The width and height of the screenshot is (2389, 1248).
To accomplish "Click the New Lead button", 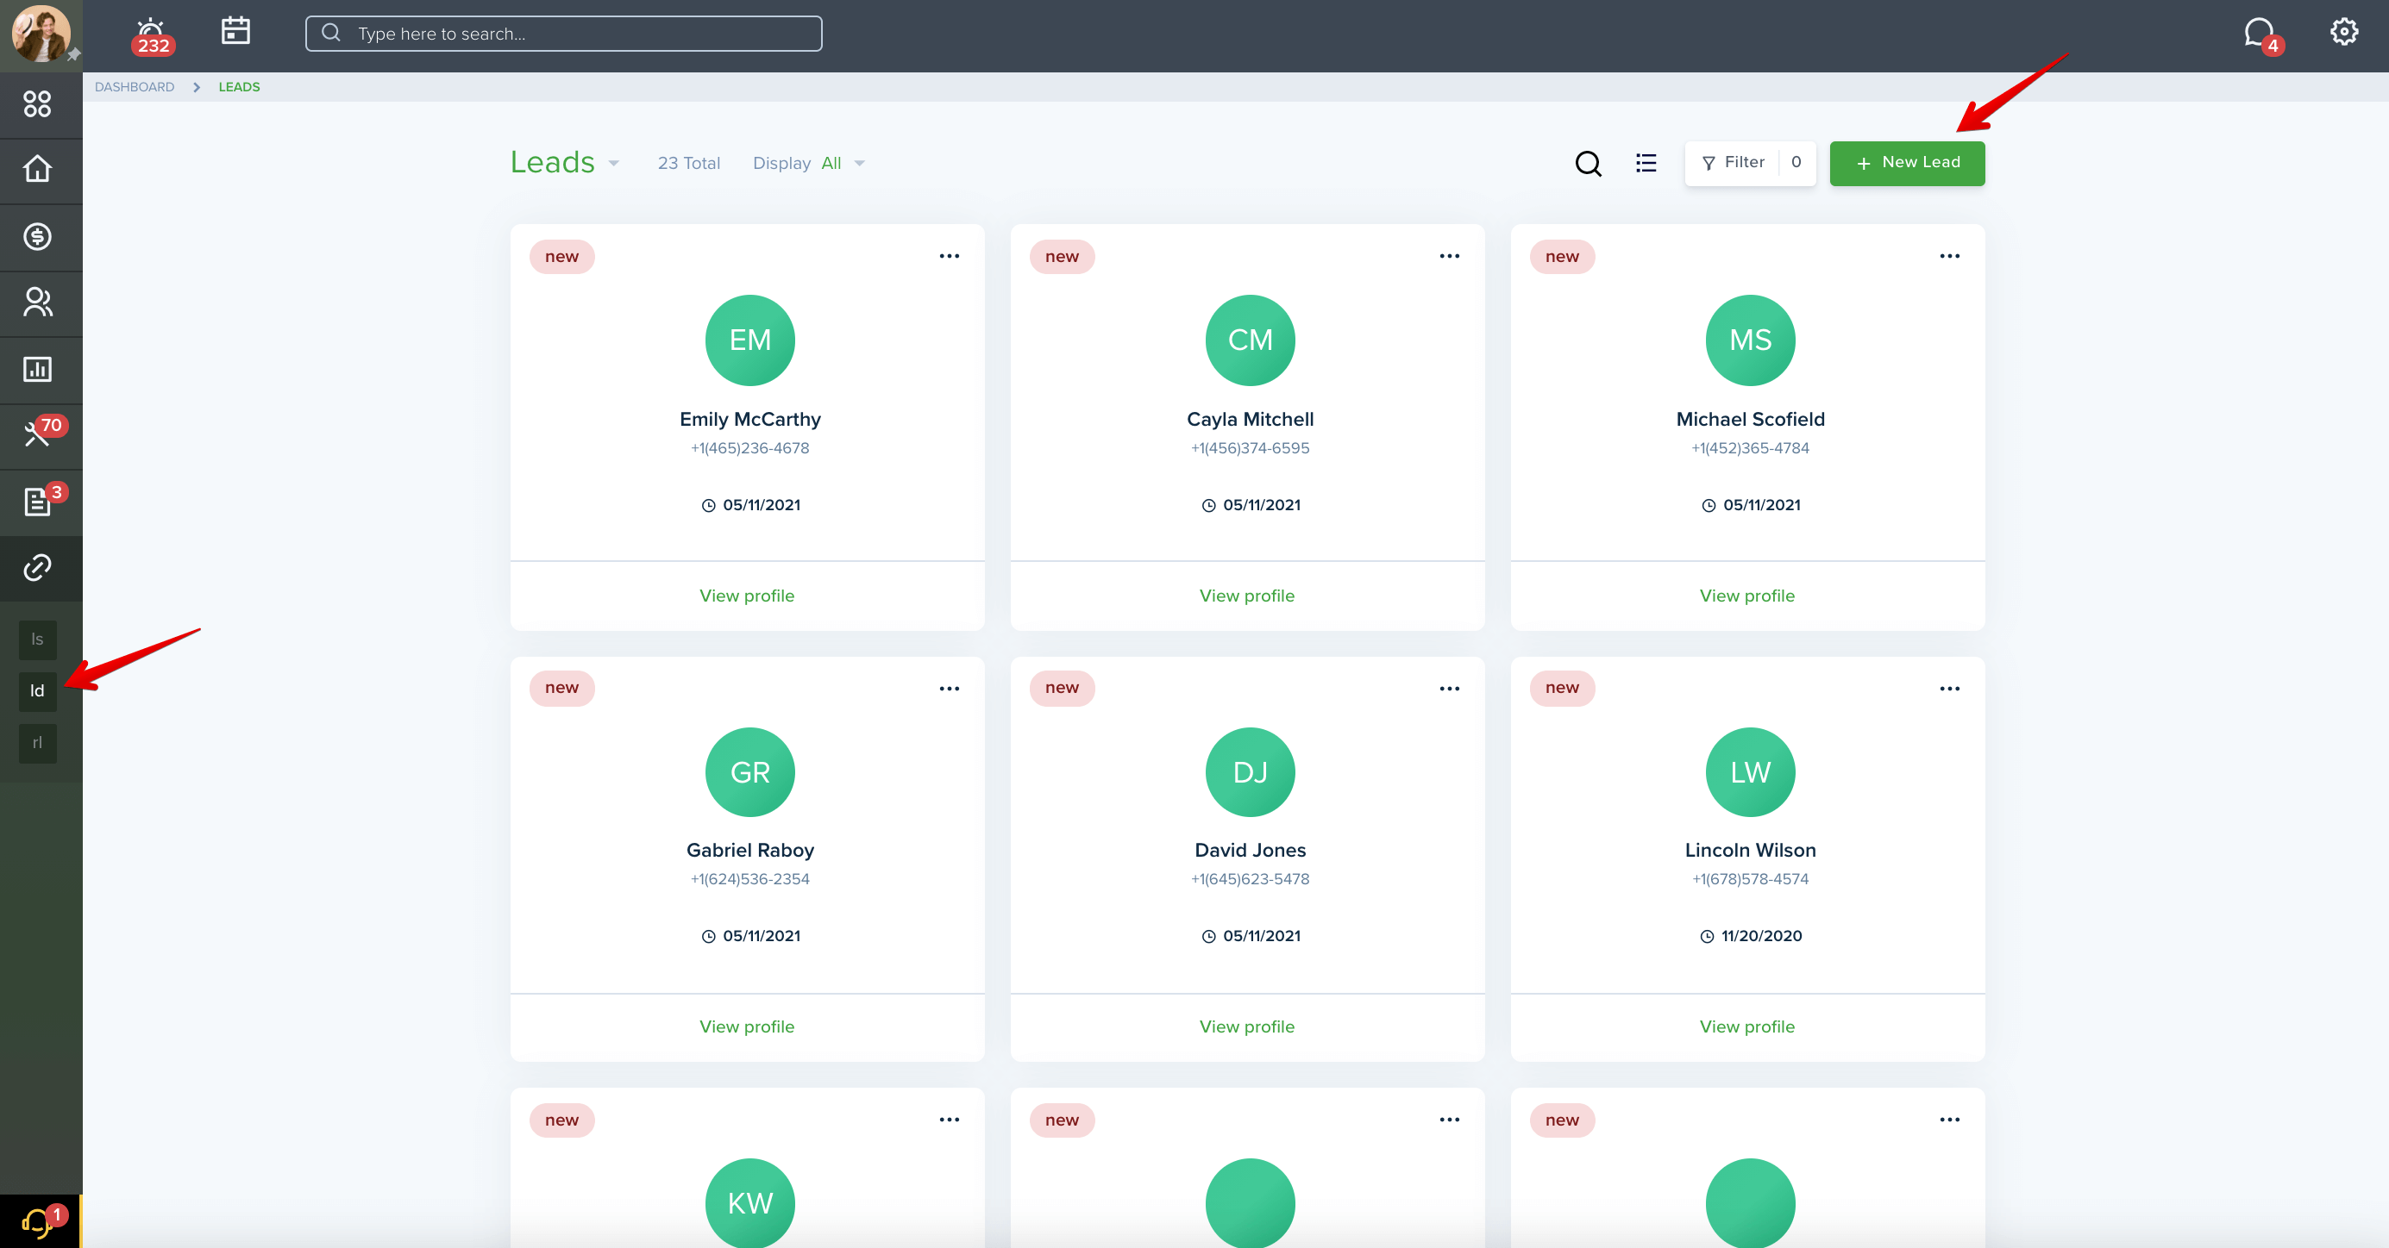I will pos(1907,163).
